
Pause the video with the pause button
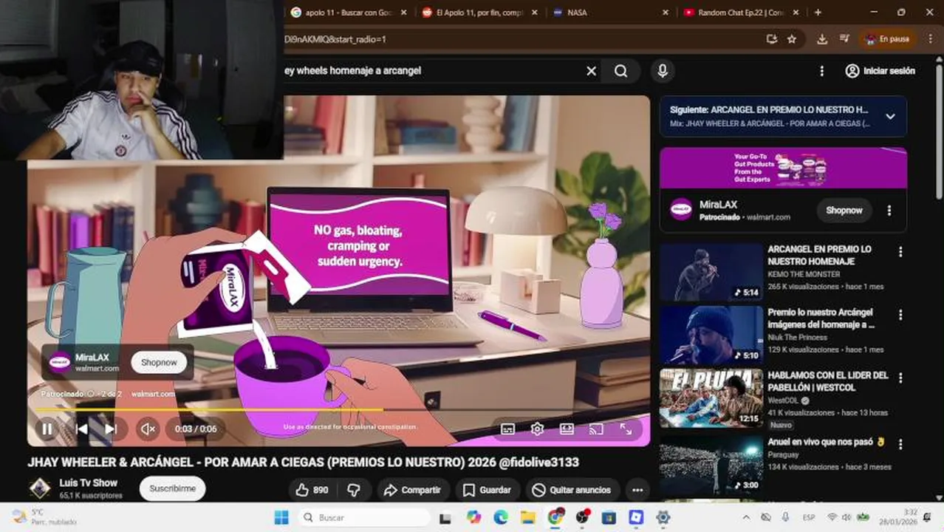click(x=47, y=429)
